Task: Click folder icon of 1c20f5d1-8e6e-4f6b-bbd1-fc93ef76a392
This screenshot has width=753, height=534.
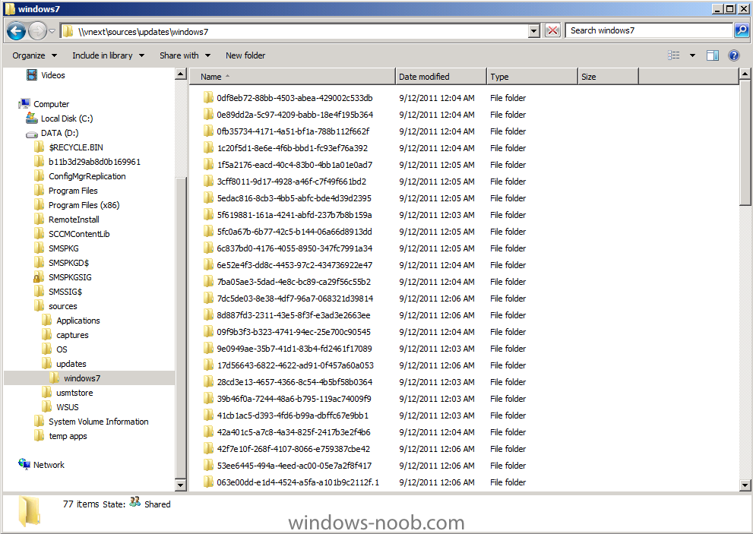Action: pos(208,148)
